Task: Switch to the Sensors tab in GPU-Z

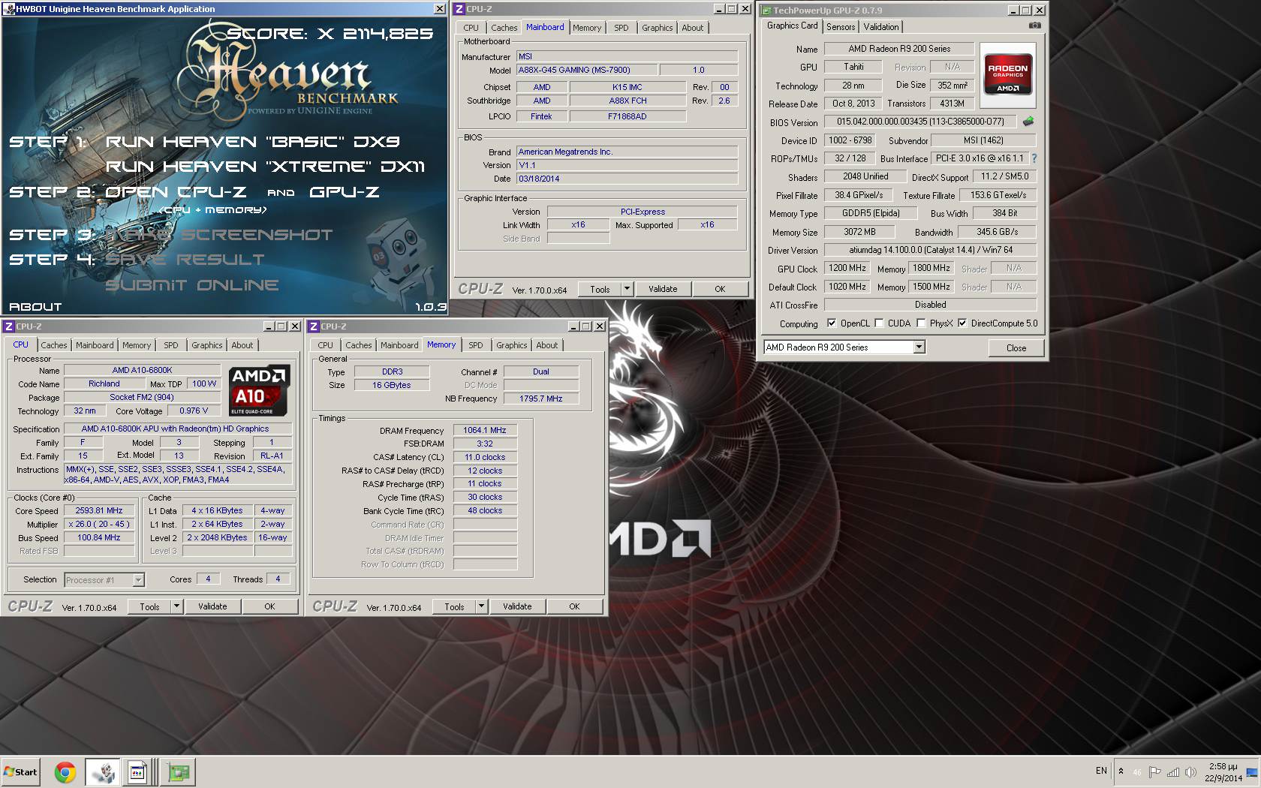Action: click(x=841, y=27)
